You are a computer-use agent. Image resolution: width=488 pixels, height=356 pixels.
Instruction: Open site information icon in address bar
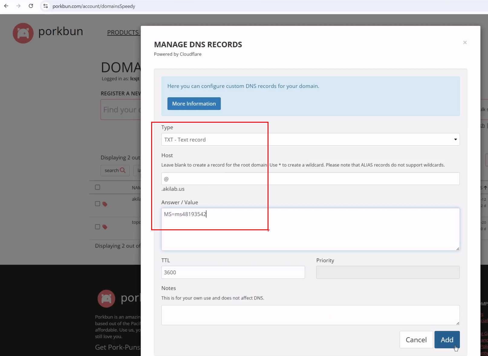pyautogui.click(x=45, y=6)
